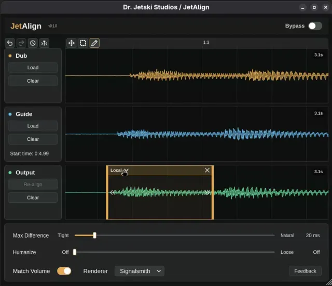This screenshot has width=332, height=286.
Task: Click the Guide Clear button
Action: (33, 139)
